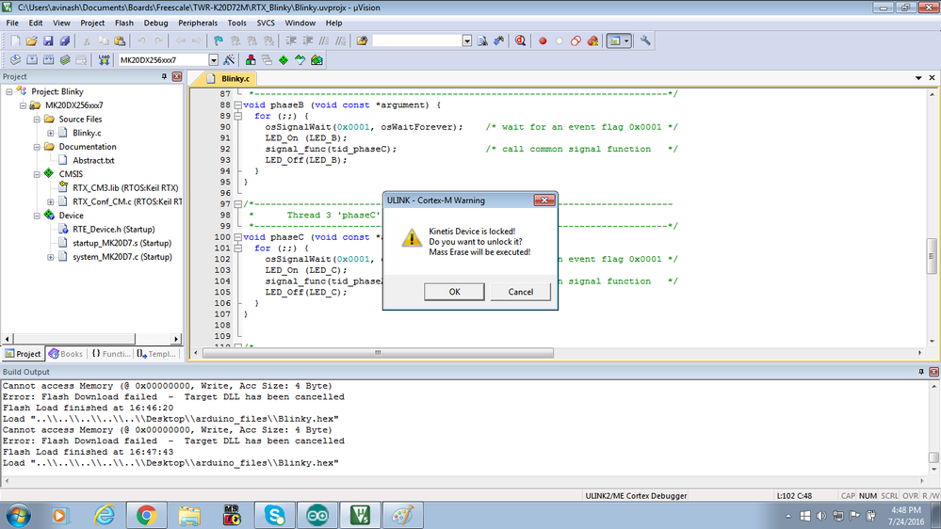Select RTE_Device.h (Startup) file
Screen dimensions: 941x529
coord(113,230)
